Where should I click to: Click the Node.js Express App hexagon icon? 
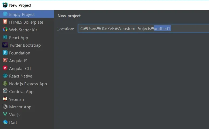[5, 83]
